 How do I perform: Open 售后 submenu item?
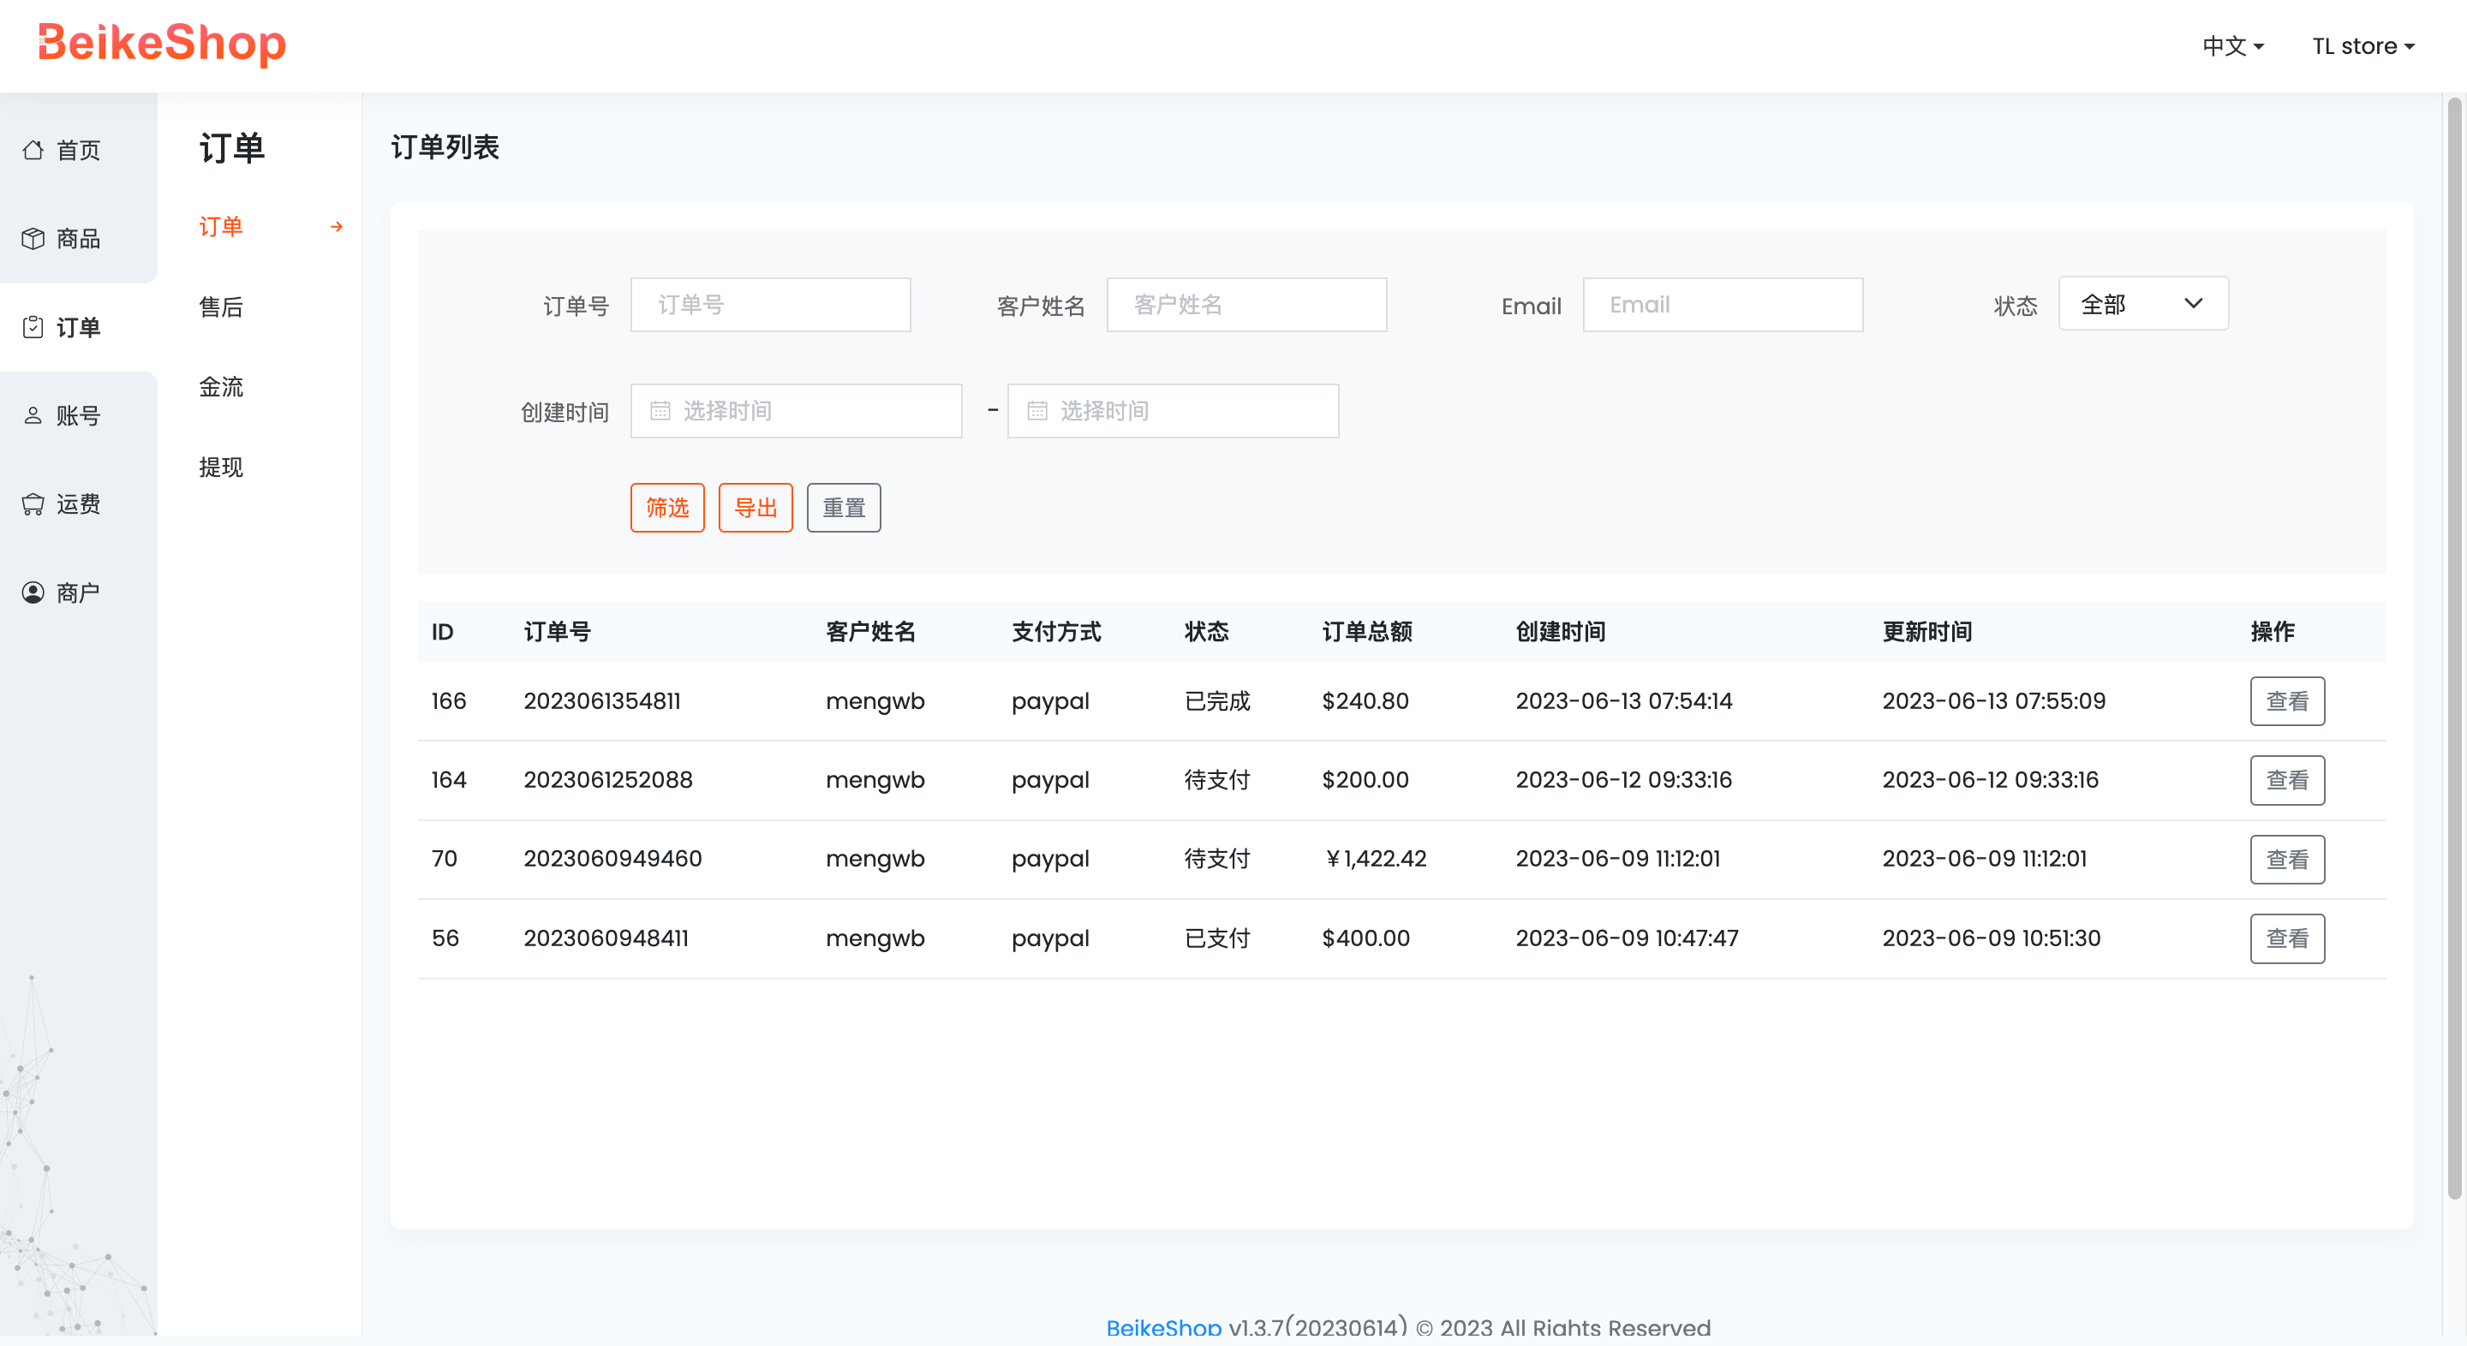coord(221,307)
